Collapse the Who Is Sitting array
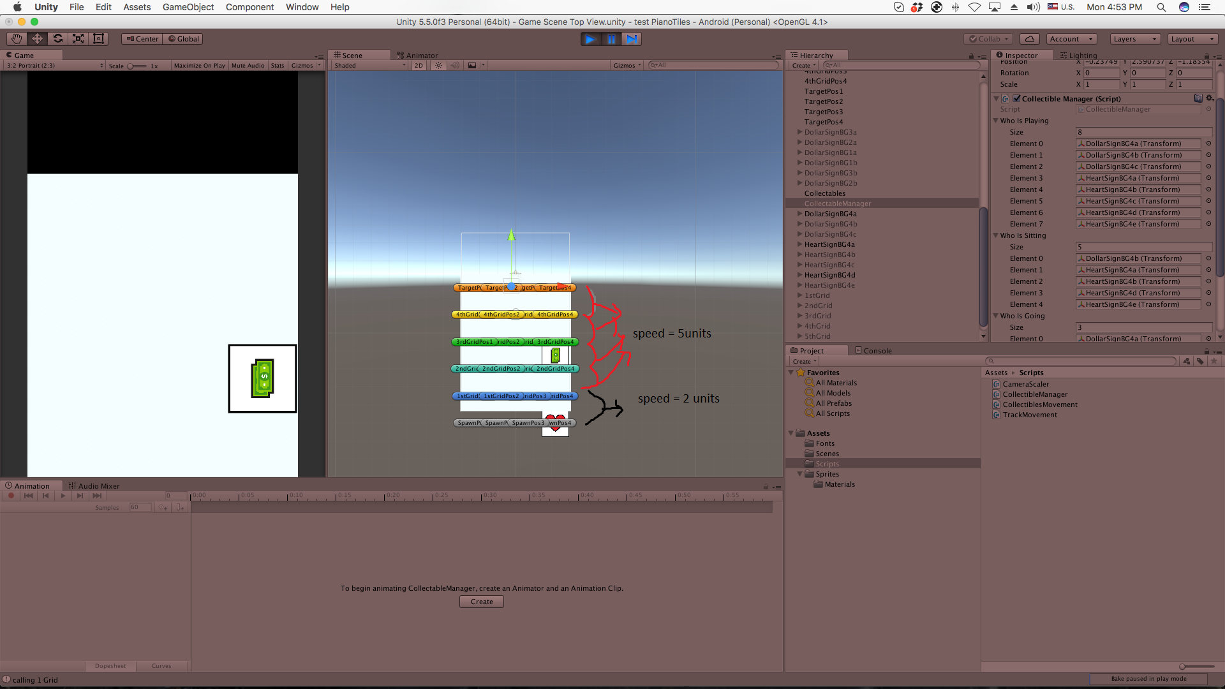This screenshot has width=1225, height=689. click(996, 235)
